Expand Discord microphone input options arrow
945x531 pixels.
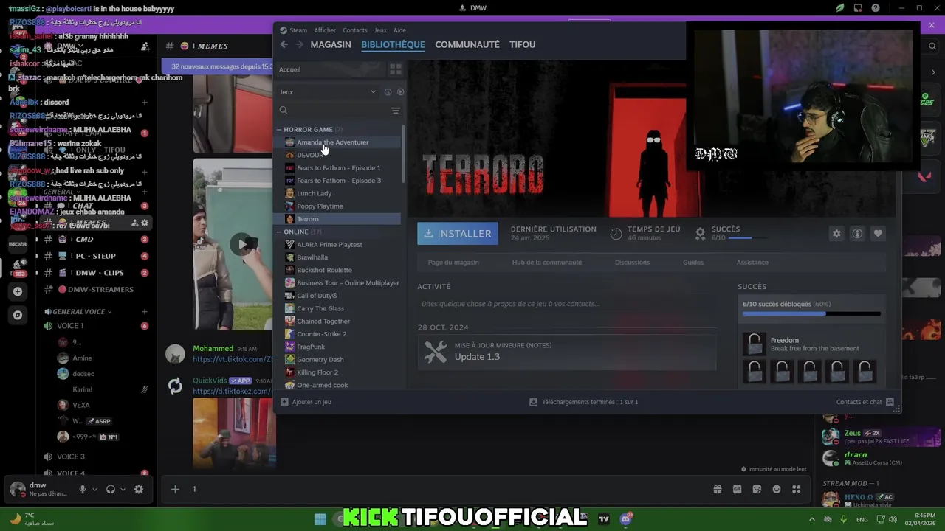pyautogui.click(x=94, y=489)
